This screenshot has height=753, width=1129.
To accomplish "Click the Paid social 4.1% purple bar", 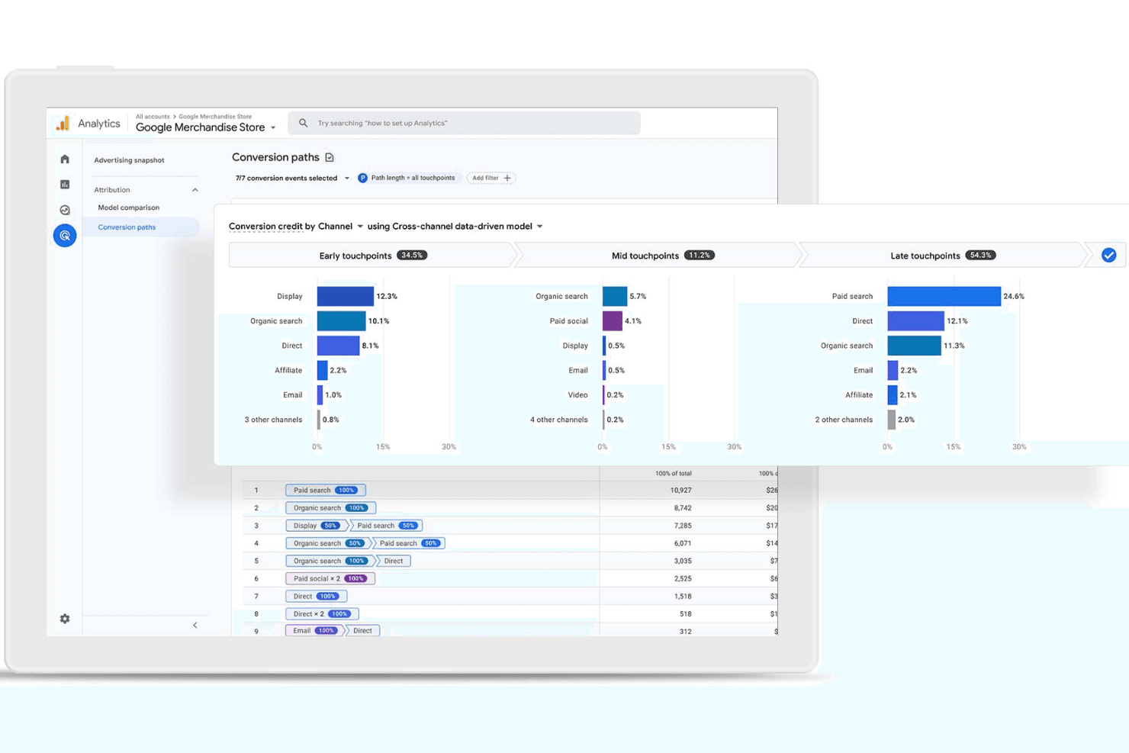I will (x=613, y=321).
